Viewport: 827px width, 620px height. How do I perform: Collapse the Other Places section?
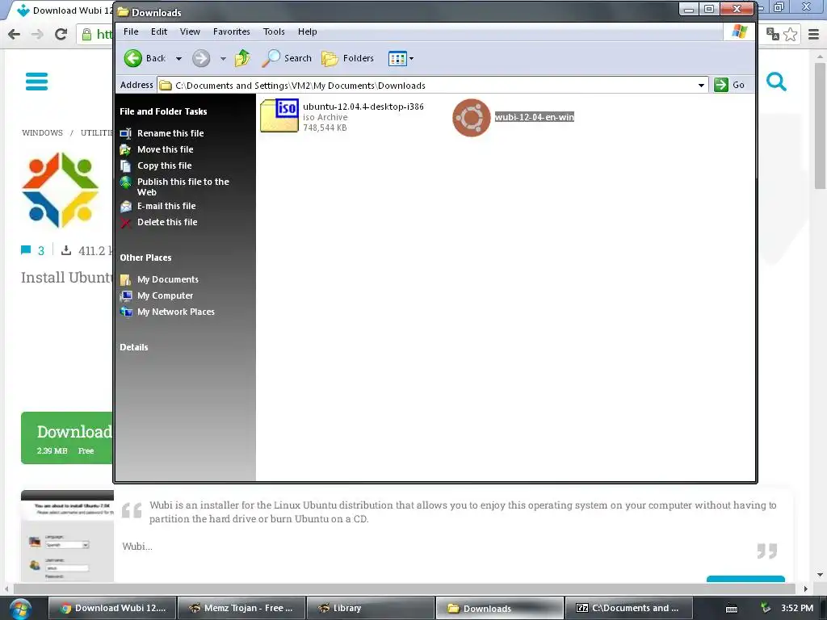coord(145,258)
